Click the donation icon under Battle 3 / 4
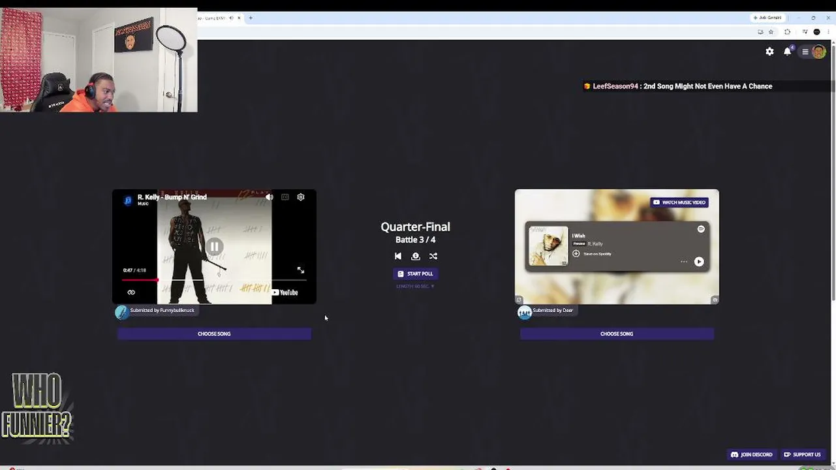The width and height of the screenshot is (836, 470). pyautogui.click(x=416, y=256)
